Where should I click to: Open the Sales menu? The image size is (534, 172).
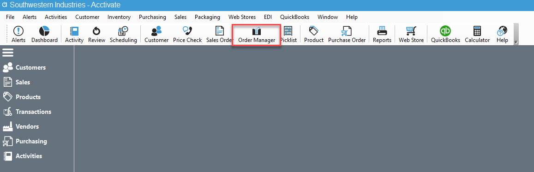pos(180,17)
